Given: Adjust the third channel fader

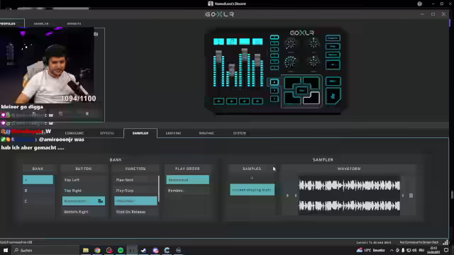Looking at the screenshot, I should pyautogui.click(x=245, y=55).
